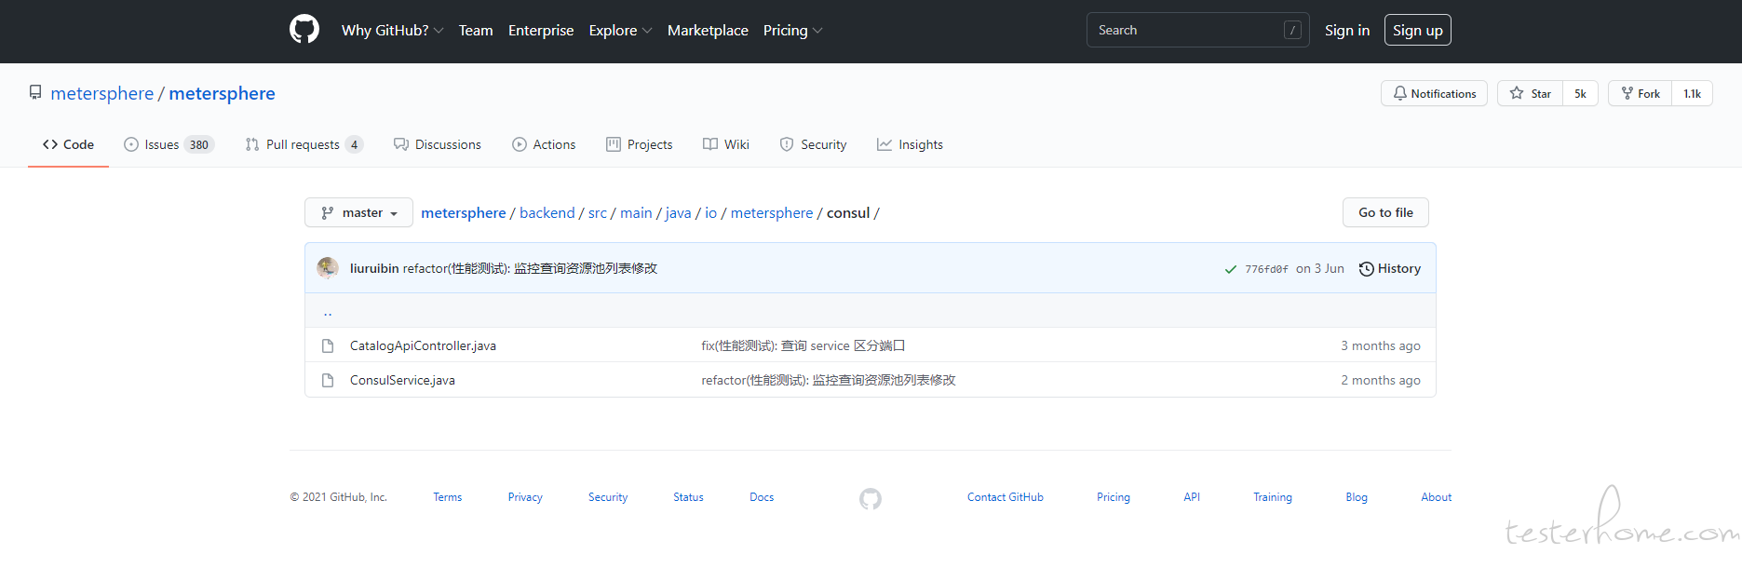This screenshot has width=1742, height=568.
Task: Fork the metersphere repository
Action: click(x=1640, y=93)
